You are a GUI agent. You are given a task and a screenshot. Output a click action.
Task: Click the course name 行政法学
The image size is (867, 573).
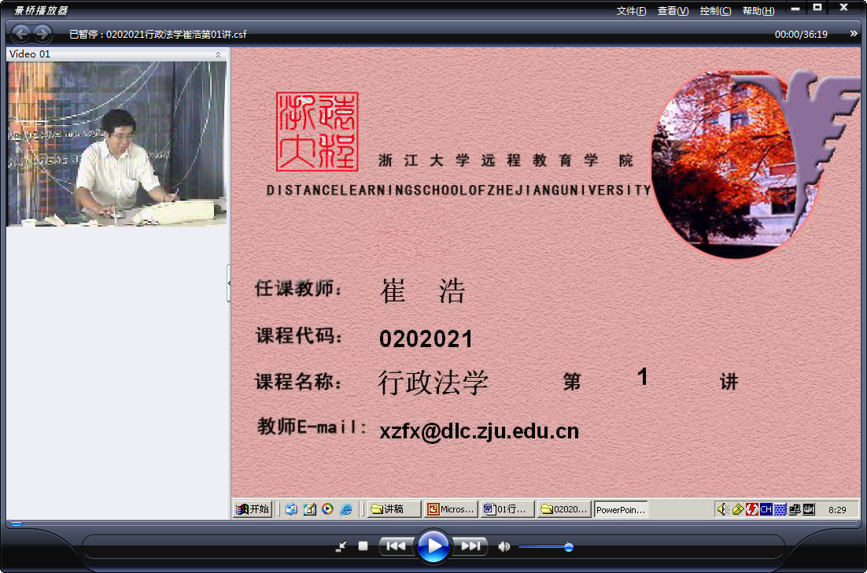click(433, 382)
